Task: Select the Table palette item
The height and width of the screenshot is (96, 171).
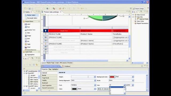Action: pyautogui.click(x=28, y=44)
